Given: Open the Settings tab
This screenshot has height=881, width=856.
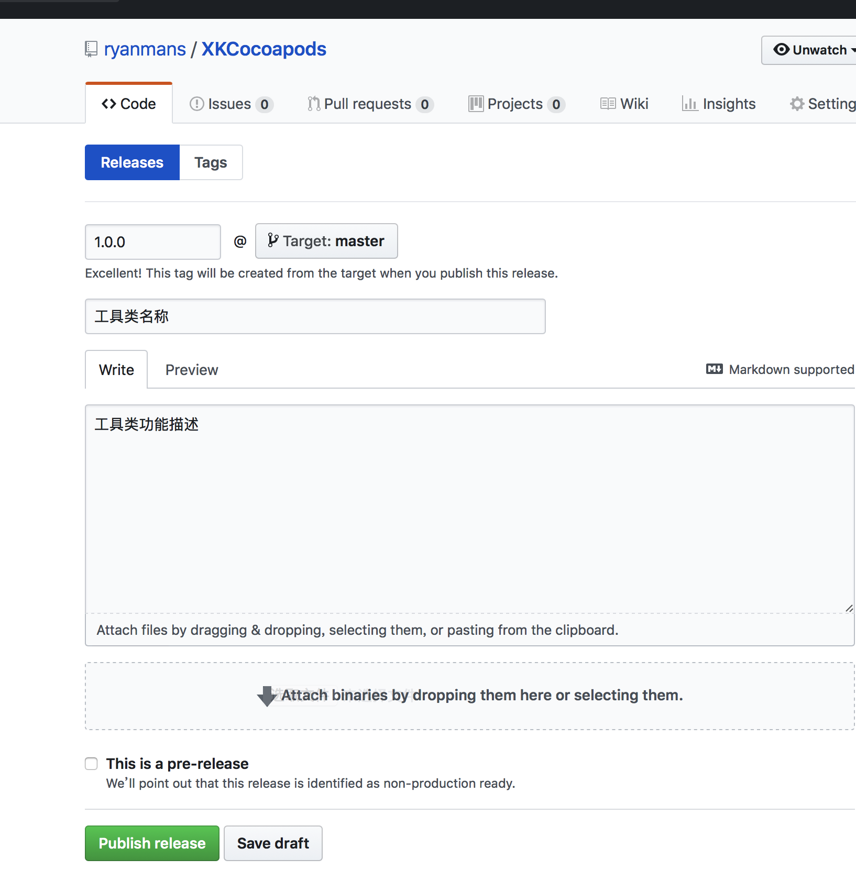Looking at the screenshot, I should (822, 104).
